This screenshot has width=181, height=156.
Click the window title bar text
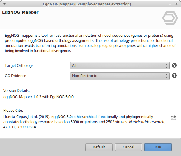(90, 4)
